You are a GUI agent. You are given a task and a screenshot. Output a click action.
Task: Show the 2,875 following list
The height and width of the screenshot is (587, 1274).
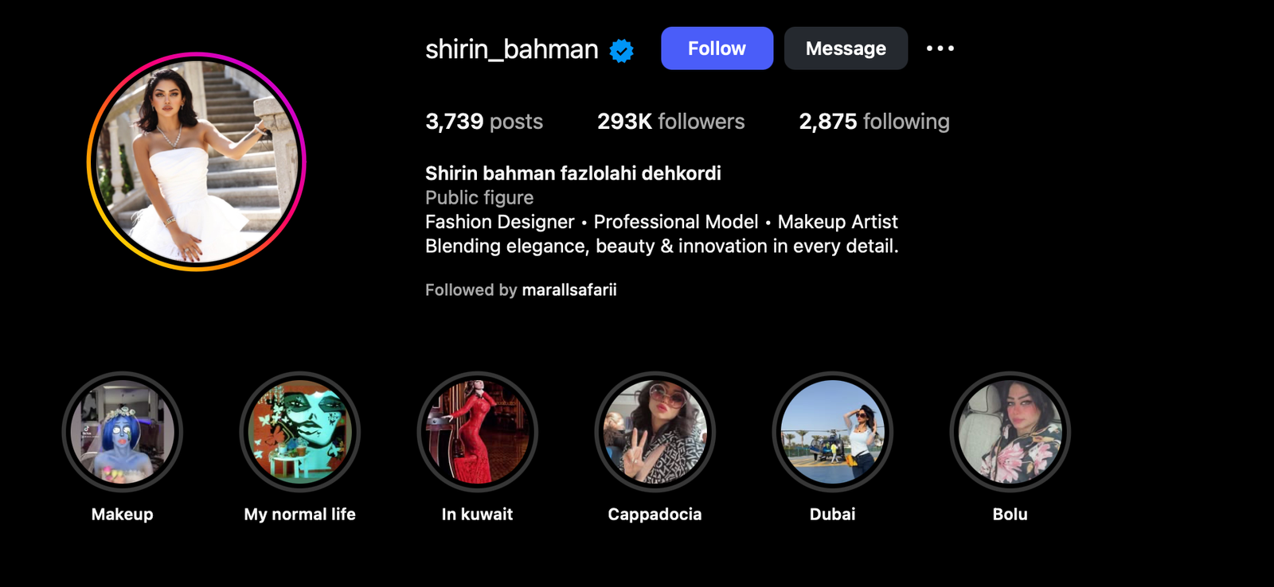873,122
